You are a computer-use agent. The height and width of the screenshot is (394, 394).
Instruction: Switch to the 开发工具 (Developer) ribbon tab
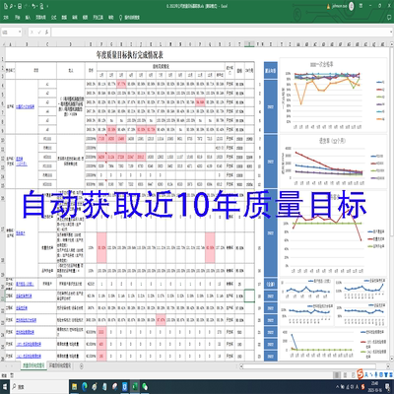click(x=98, y=18)
